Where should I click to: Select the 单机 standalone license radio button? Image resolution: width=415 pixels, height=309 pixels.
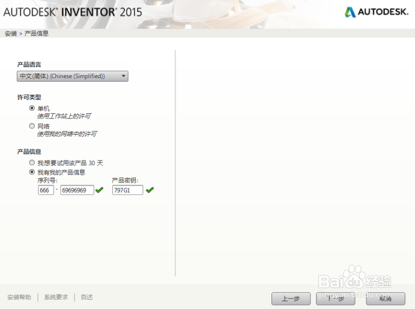tap(32, 108)
